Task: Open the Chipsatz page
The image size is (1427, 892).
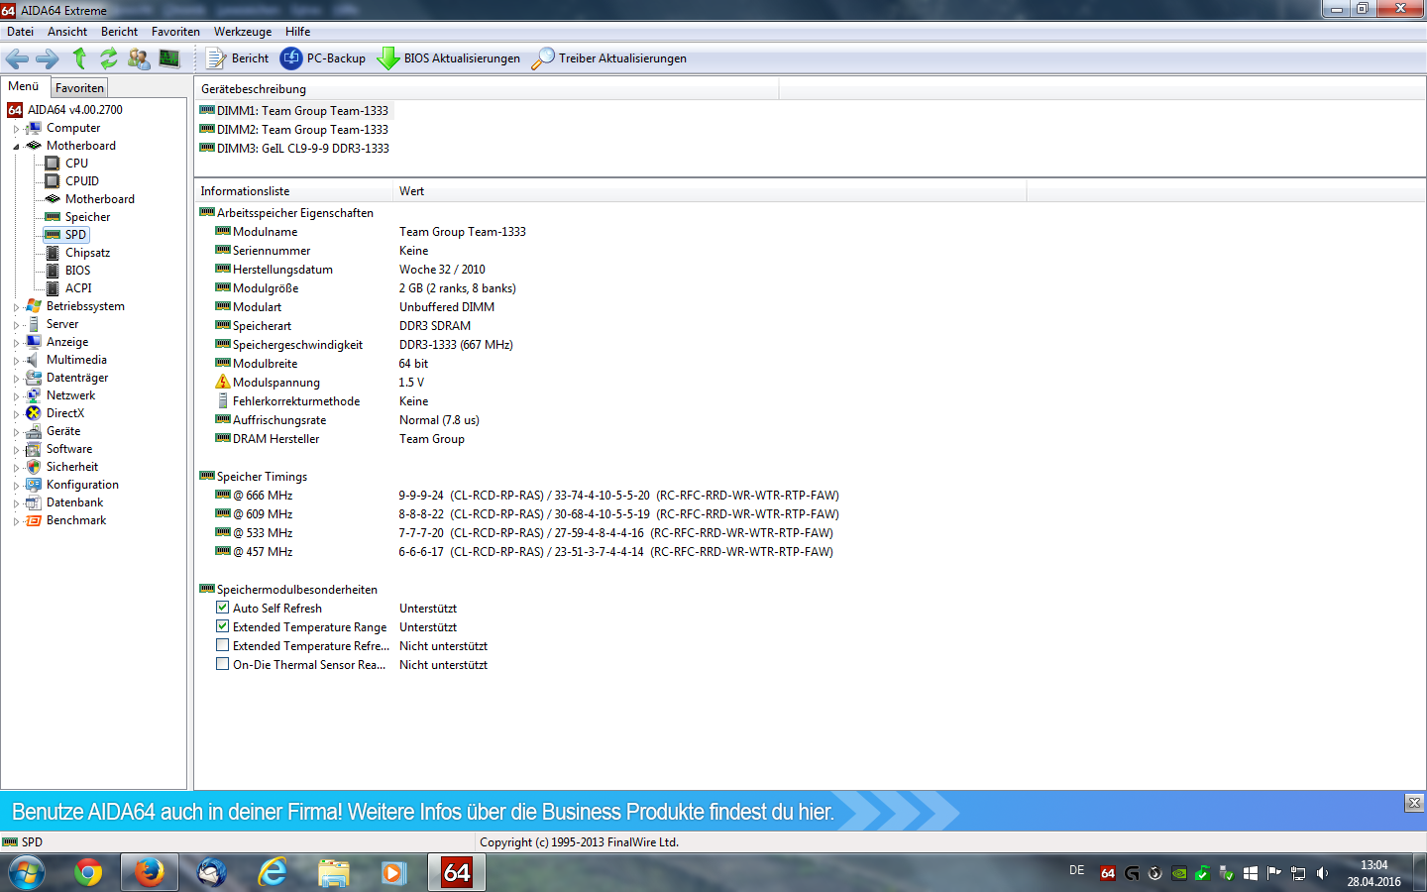Action: coord(87,253)
